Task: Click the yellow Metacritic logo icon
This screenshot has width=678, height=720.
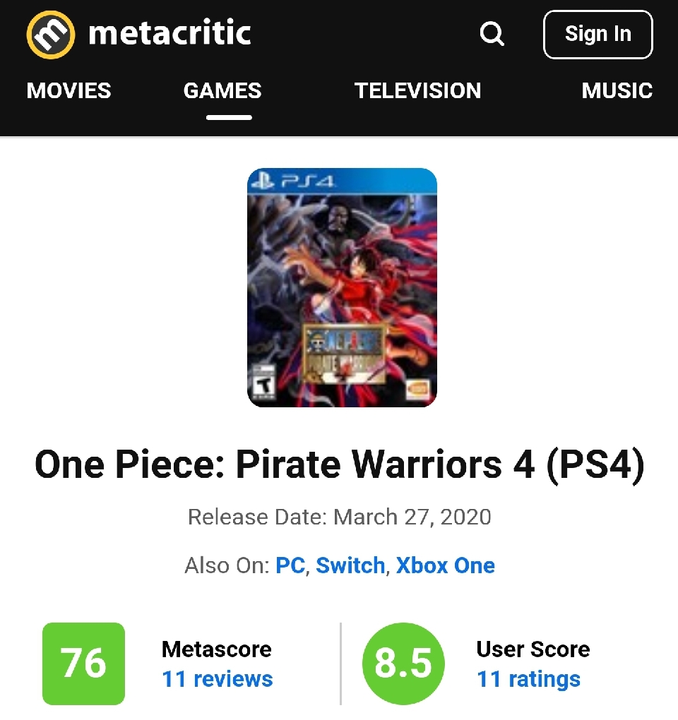Action: (50, 35)
